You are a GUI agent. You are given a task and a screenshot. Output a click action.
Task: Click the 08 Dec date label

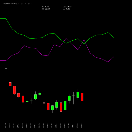pos(43,126)
